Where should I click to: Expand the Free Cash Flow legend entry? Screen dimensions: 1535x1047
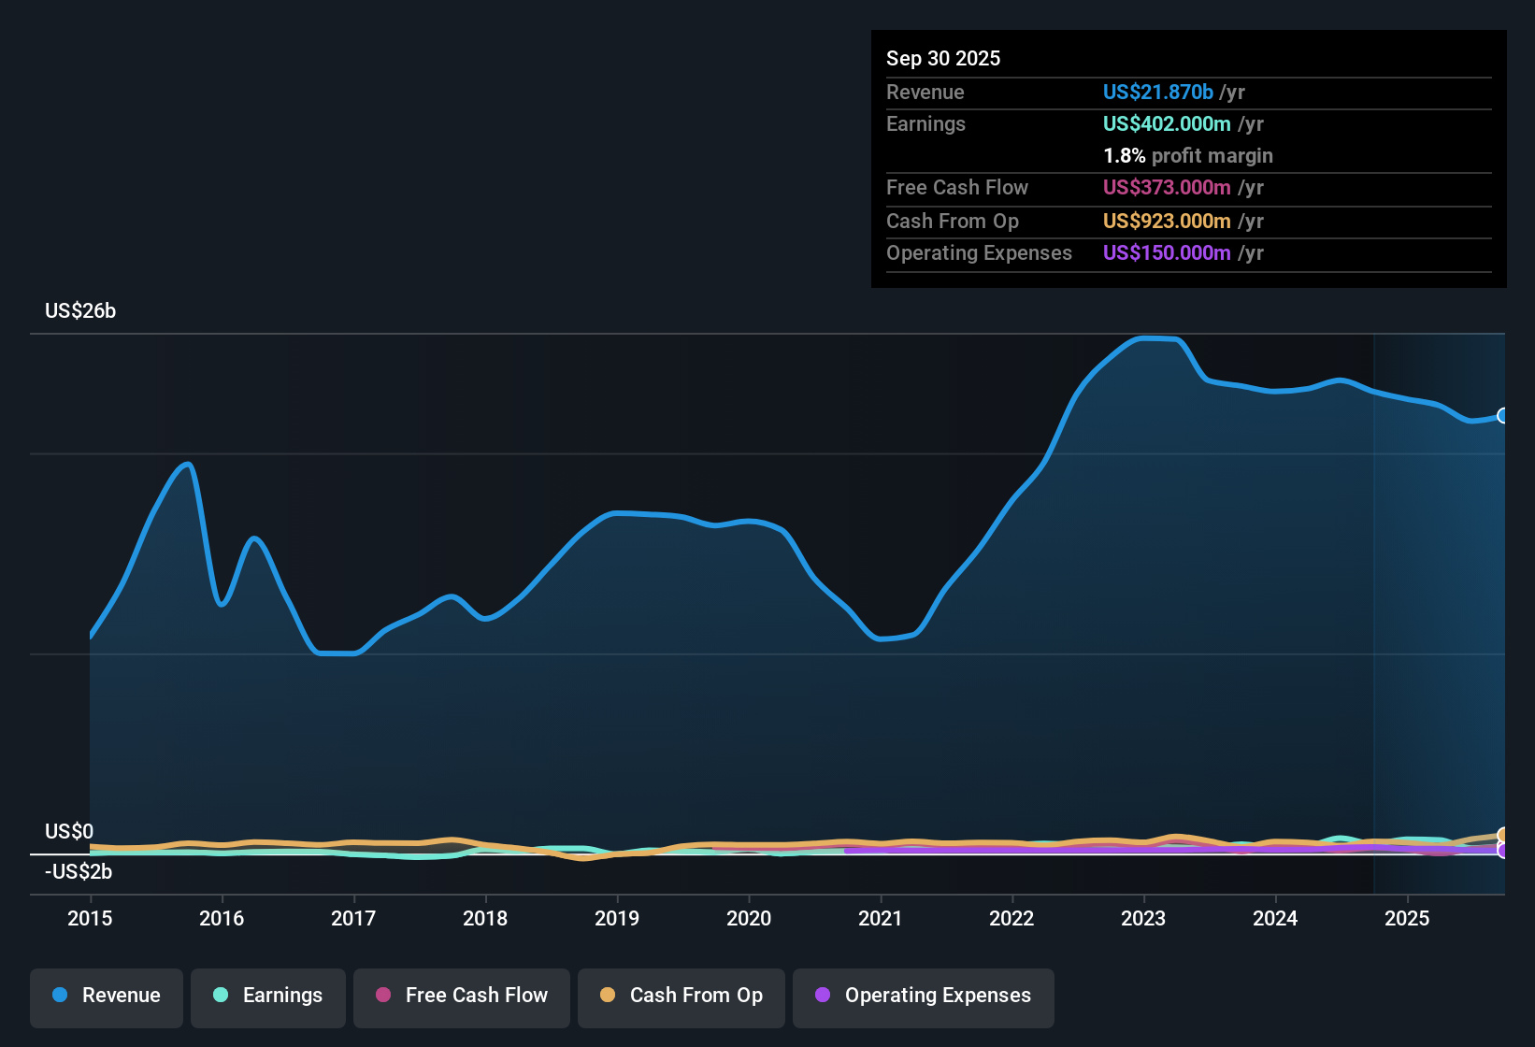point(461,997)
